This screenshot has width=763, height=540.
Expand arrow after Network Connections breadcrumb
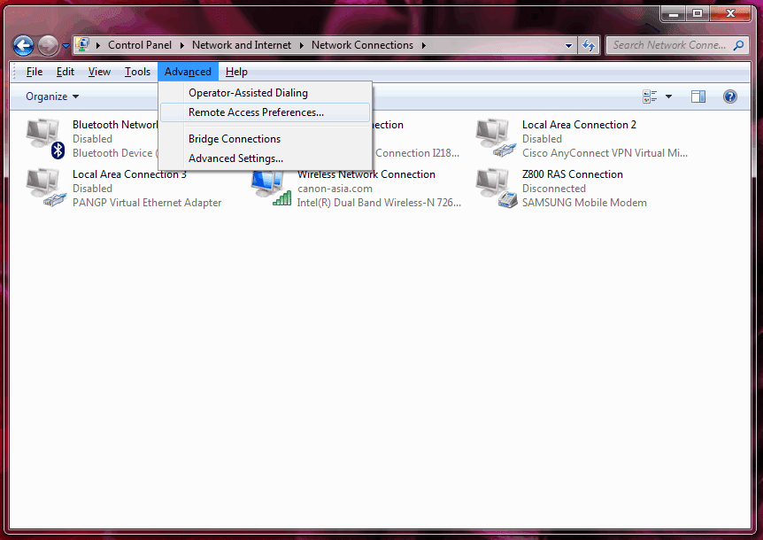pyautogui.click(x=423, y=45)
